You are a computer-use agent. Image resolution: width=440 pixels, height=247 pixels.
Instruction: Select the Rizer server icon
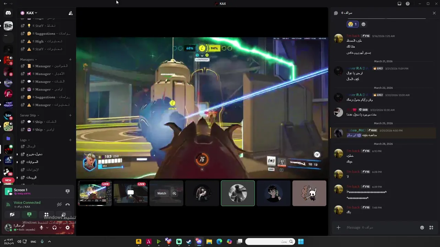[x=8, y=83]
